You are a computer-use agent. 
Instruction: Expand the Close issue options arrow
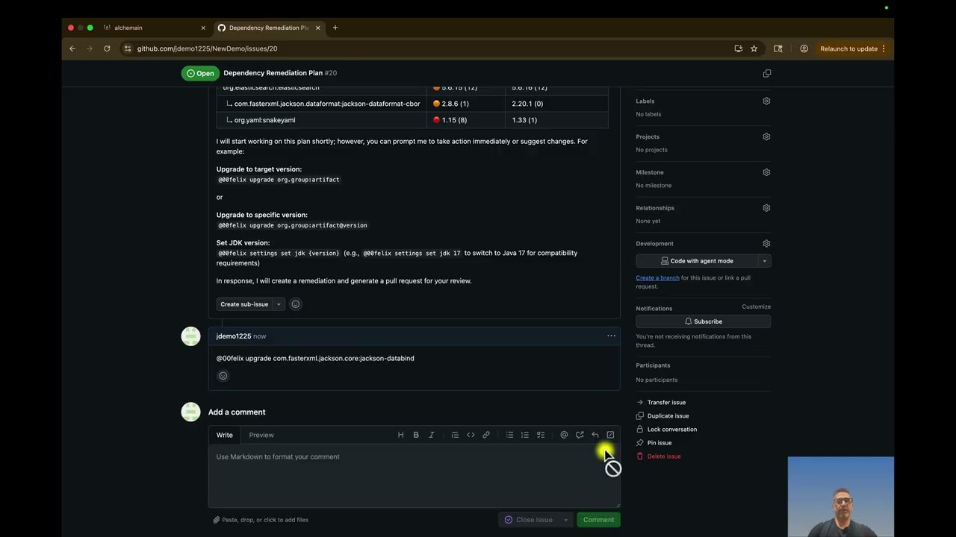tap(566, 520)
